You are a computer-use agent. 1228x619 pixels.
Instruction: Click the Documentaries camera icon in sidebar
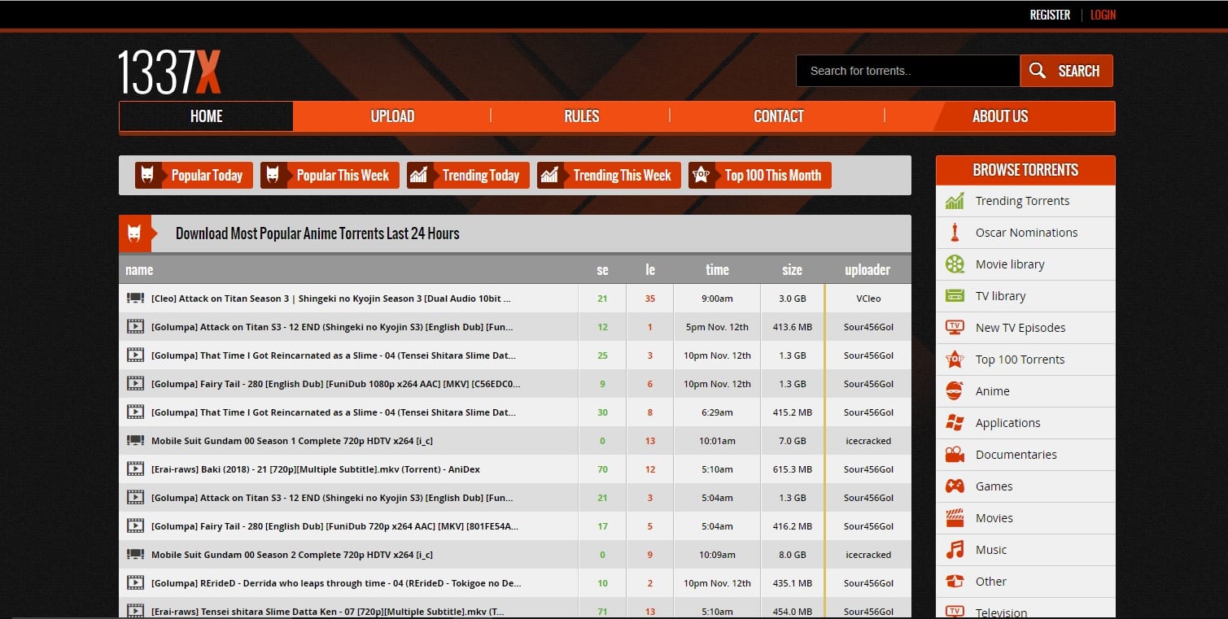pos(955,455)
